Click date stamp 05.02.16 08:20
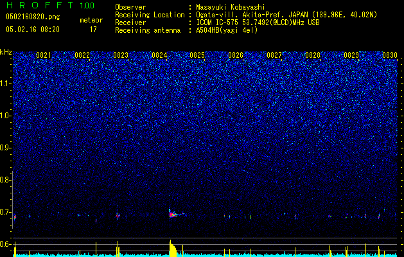404x257 pixels. tap(33, 30)
